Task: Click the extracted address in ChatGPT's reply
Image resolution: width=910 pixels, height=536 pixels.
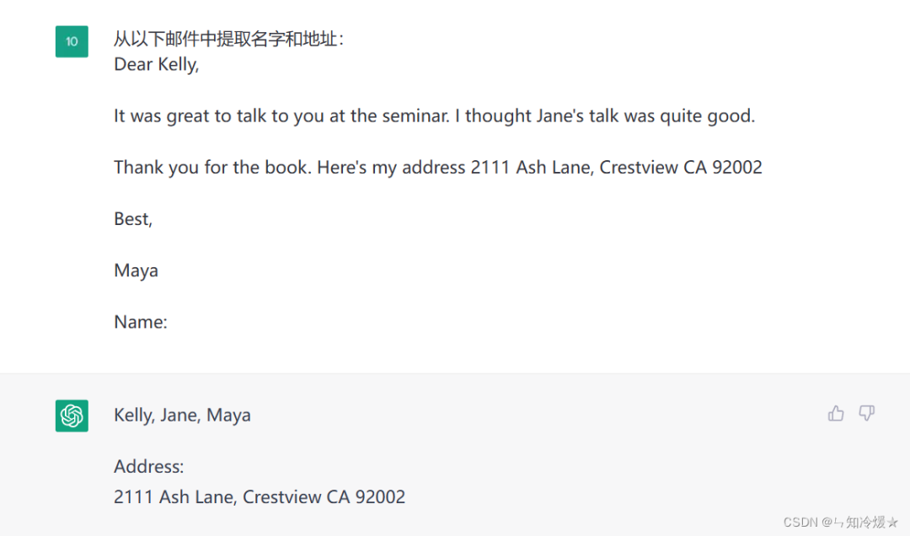Action: click(x=260, y=497)
